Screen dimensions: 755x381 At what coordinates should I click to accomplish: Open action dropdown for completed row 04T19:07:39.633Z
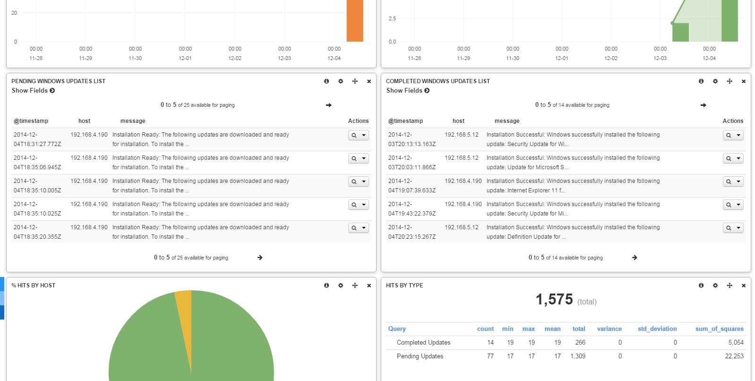(739, 182)
